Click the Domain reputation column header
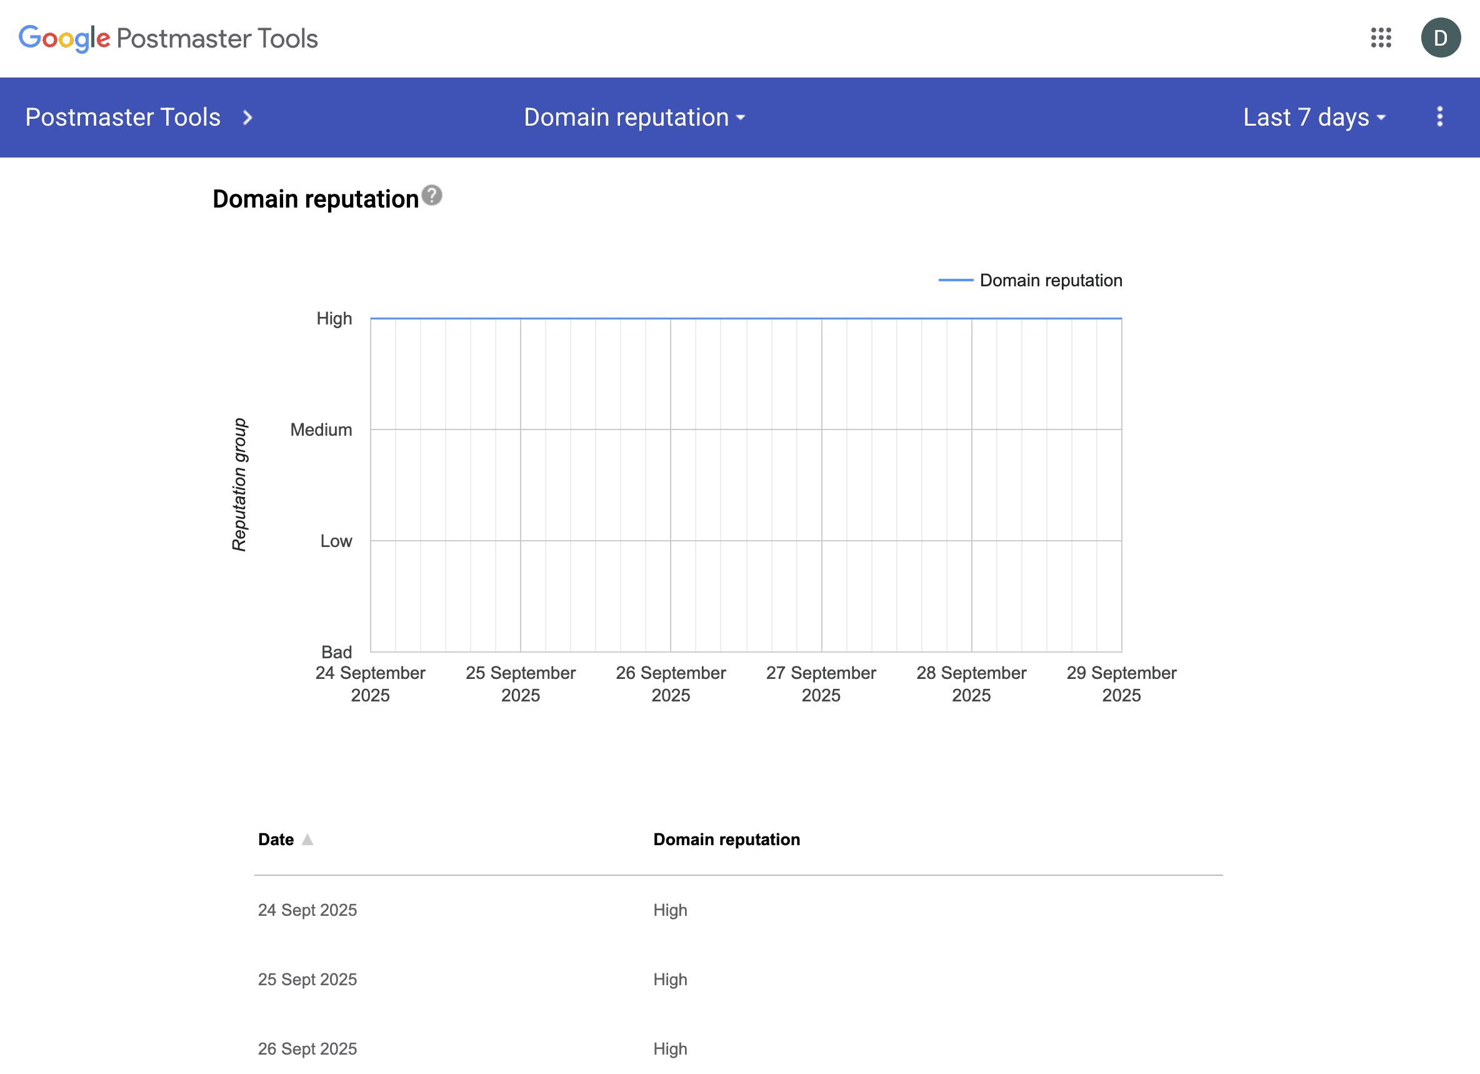This screenshot has height=1074, width=1480. pyautogui.click(x=726, y=840)
